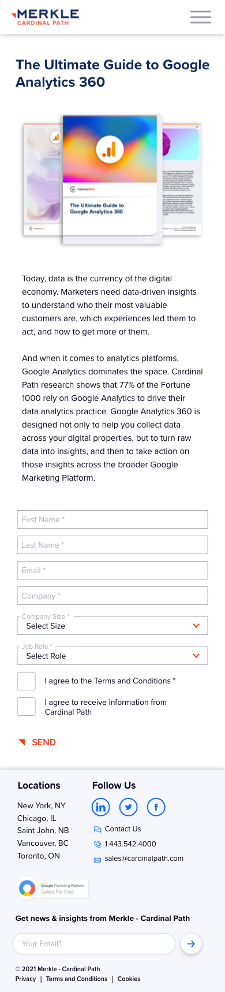Submit newsletter email with arrow button
This screenshot has height=992, width=225.
[191, 943]
